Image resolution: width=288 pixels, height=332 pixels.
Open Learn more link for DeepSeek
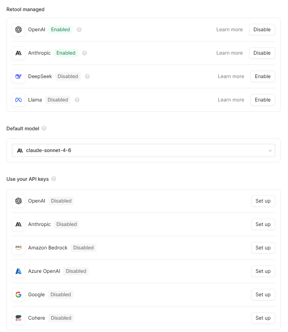pos(231,76)
